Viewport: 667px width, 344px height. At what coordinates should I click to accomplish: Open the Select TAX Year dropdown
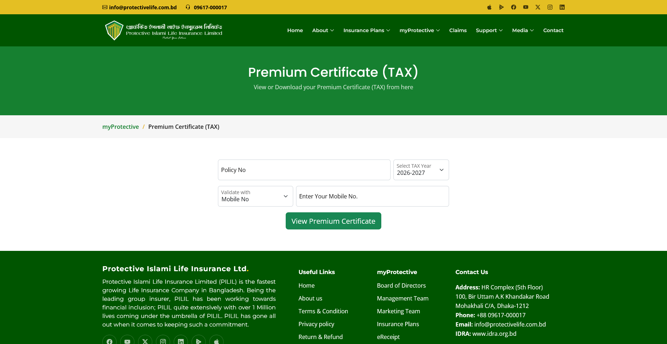pos(421,170)
